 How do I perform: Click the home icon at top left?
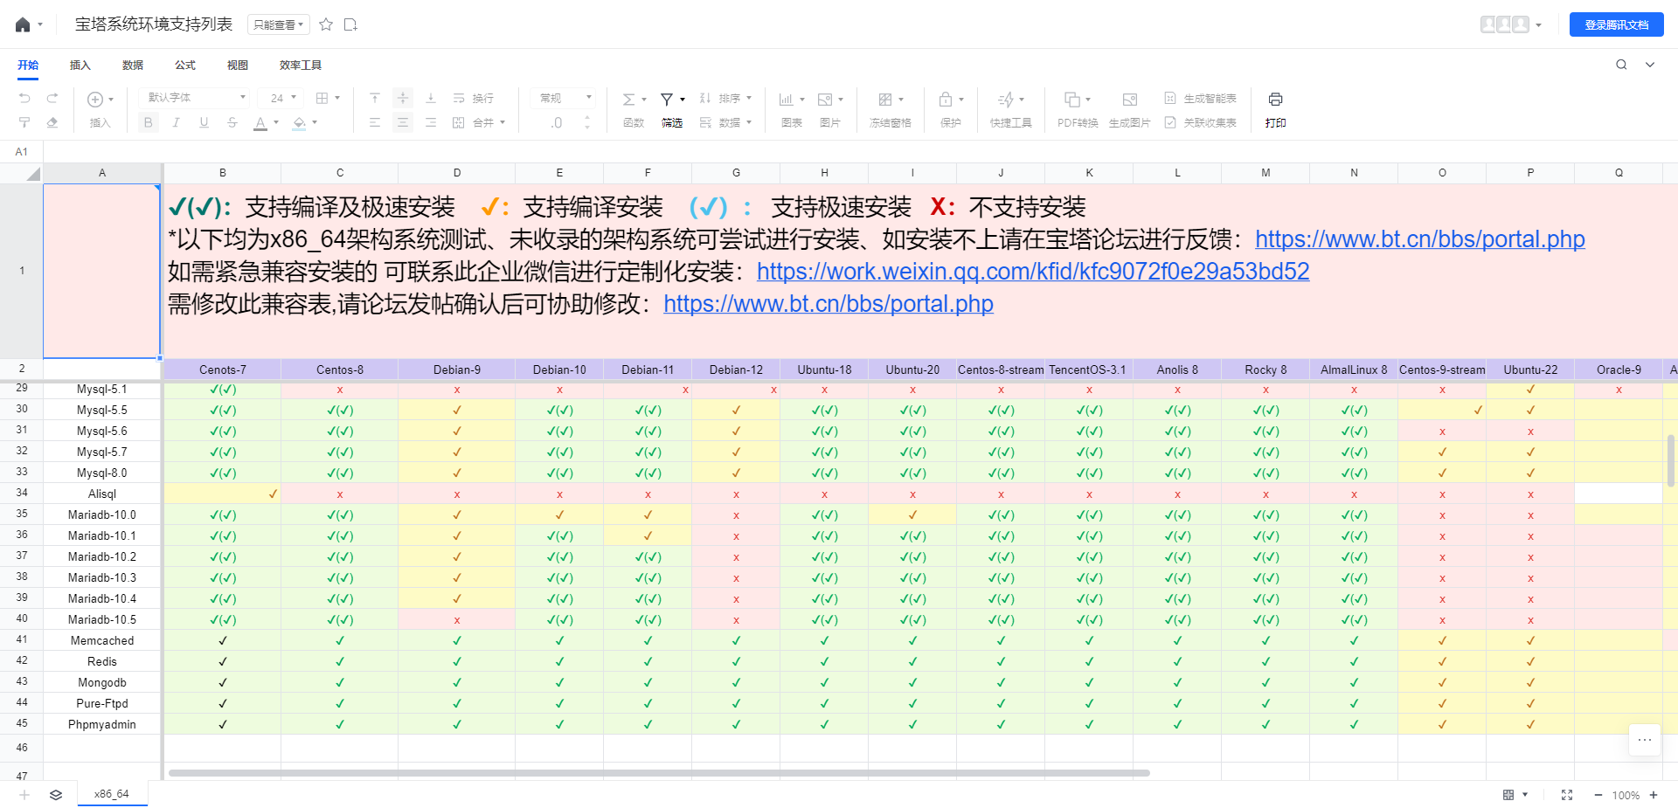tap(23, 24)
